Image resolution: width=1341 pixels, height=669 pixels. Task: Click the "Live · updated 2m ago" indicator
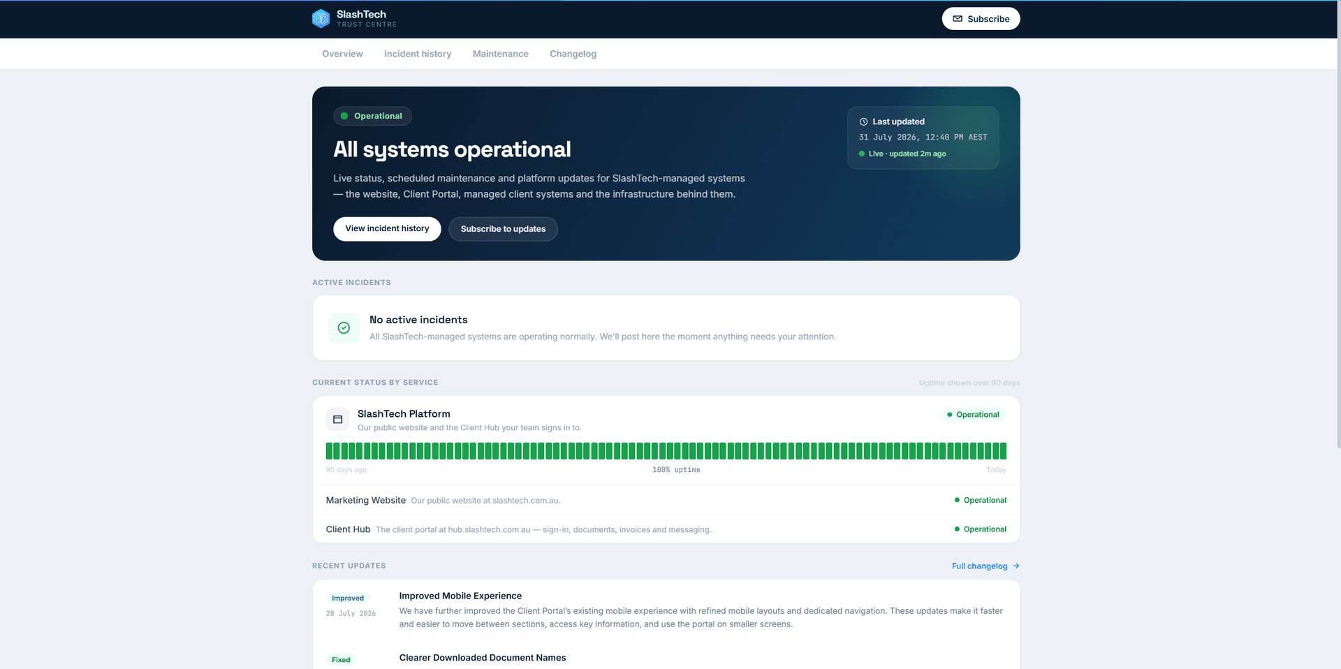tap(902, 154)
